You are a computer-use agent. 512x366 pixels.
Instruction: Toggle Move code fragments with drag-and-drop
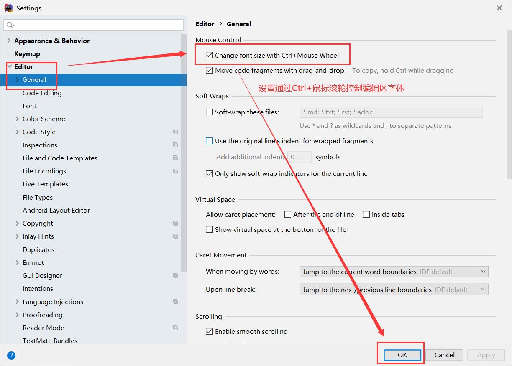(x=209, y=70)
